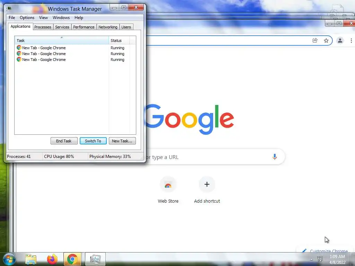This screenshot has width=355, height=266.
Task: Switch to Chrome taskbar button
Action: click(72, 259)
